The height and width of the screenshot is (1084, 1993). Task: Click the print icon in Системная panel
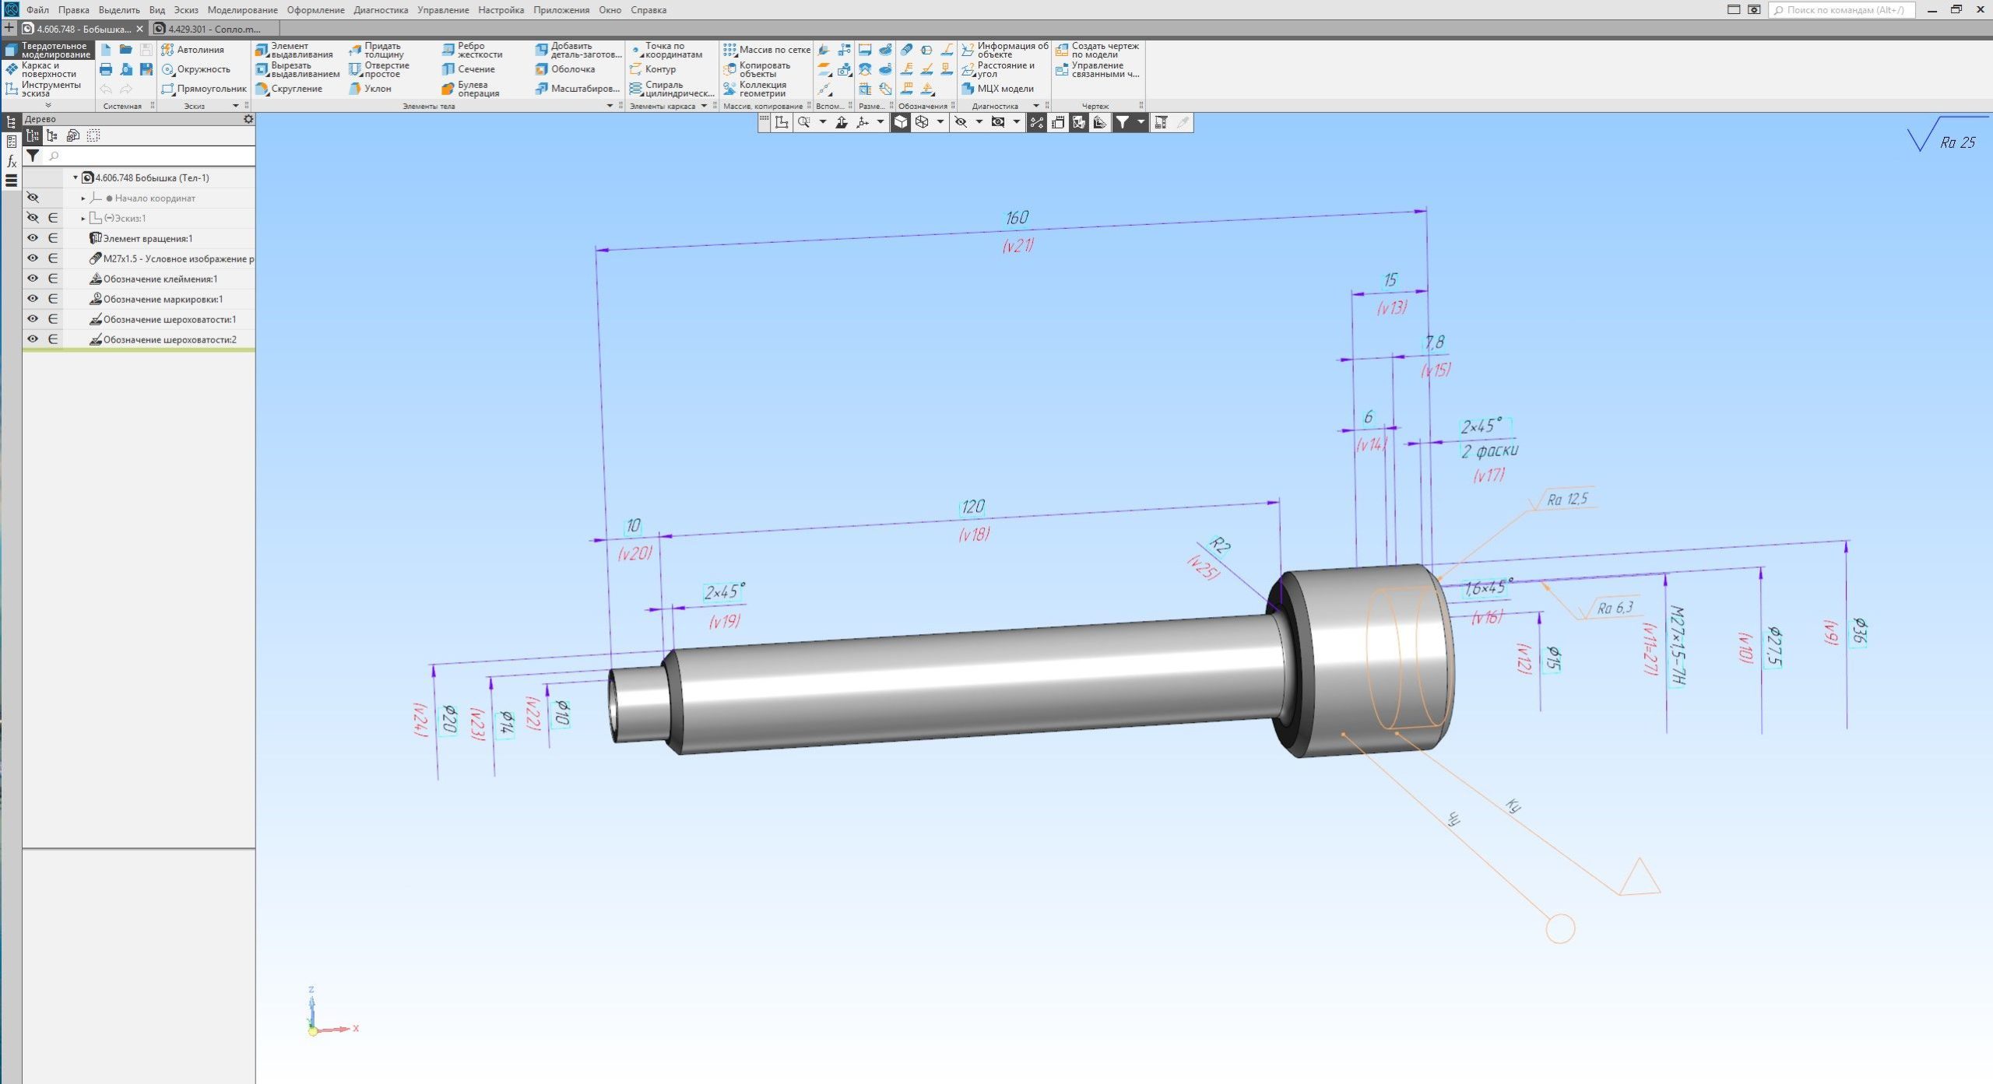106,69
